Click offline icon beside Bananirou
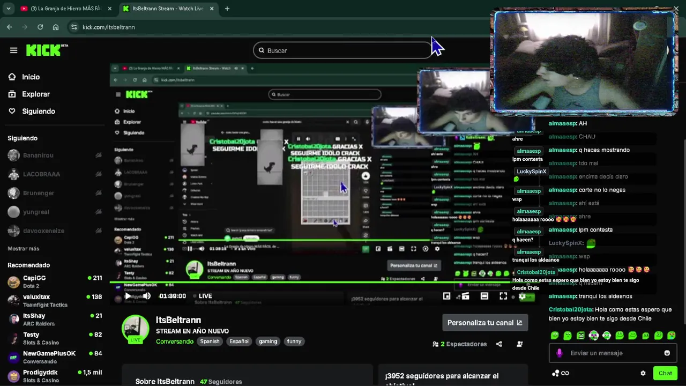The width and height of the screenshot is (686, 386). tap(98, 155)
